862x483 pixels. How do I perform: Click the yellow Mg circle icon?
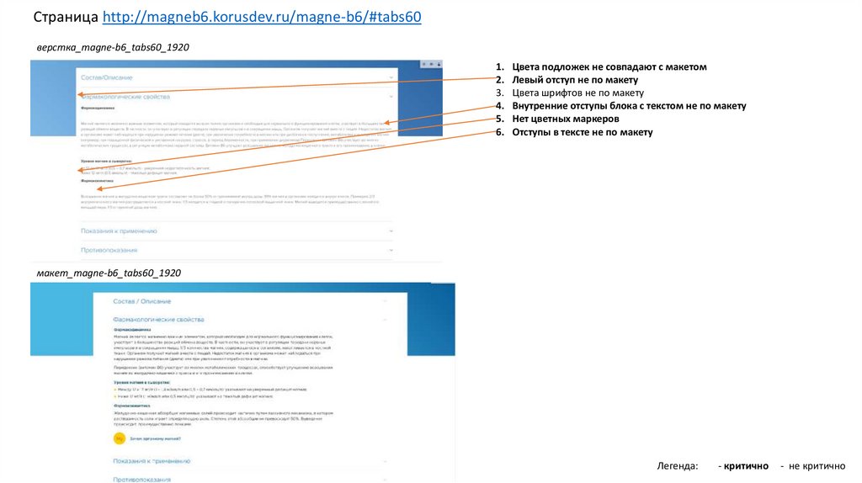tap(120, 438)
